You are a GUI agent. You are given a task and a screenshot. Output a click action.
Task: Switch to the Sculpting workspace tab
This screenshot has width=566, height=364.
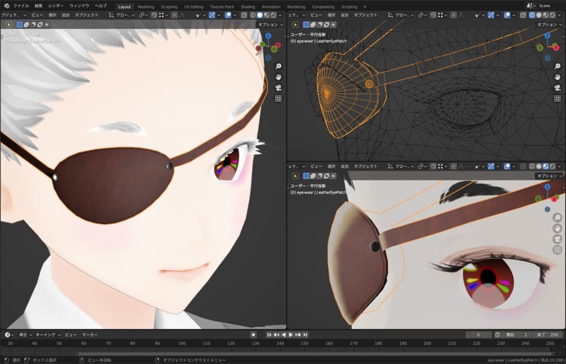coord(169,7)
